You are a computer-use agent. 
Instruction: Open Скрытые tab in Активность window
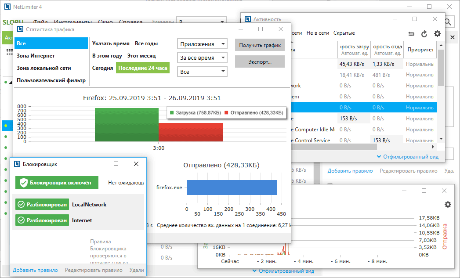click(x=344, y=33)
